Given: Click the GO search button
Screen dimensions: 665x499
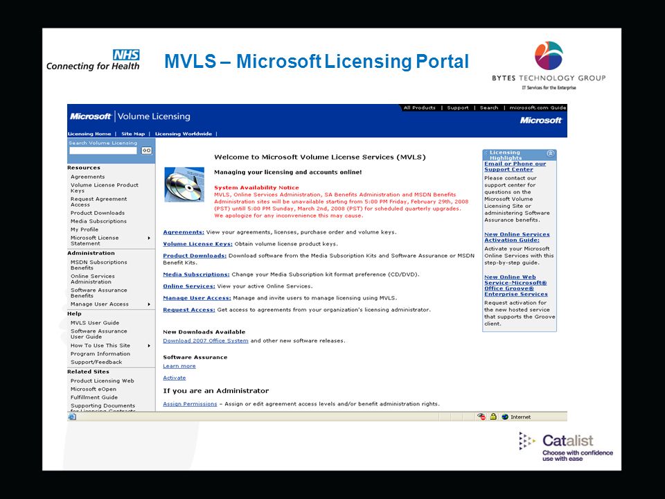Looking at the screenshot, I should point(146,150).
